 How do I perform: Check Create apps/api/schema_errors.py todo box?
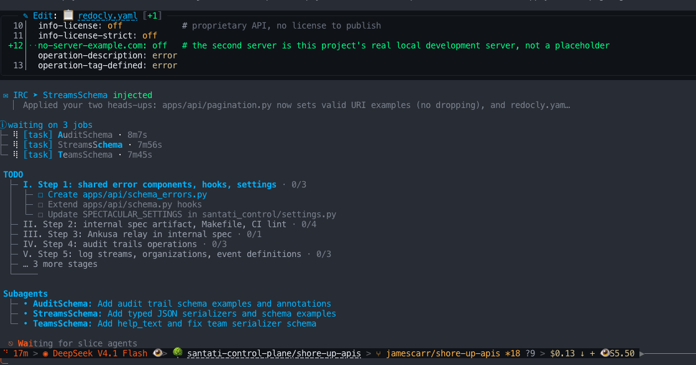pyautogui.click(x=40, y=195)
